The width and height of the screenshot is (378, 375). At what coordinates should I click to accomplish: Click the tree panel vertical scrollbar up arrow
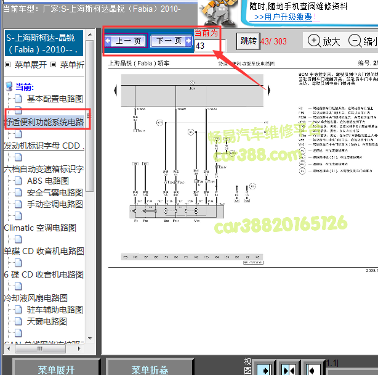click(90, 35)
